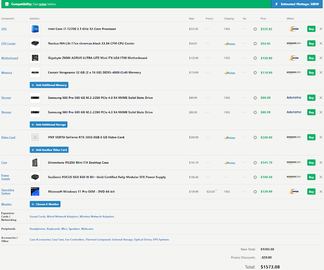Open Optical Drives accessories link
Viewport: 324px width, 270px height.
point(143,240)
